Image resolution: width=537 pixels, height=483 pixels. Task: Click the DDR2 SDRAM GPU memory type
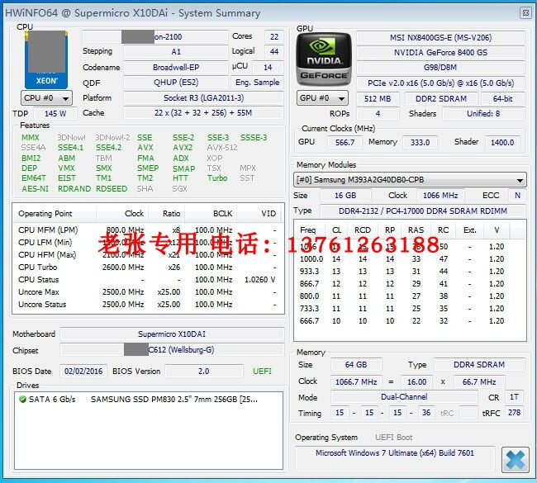click(x=441, y=99)
